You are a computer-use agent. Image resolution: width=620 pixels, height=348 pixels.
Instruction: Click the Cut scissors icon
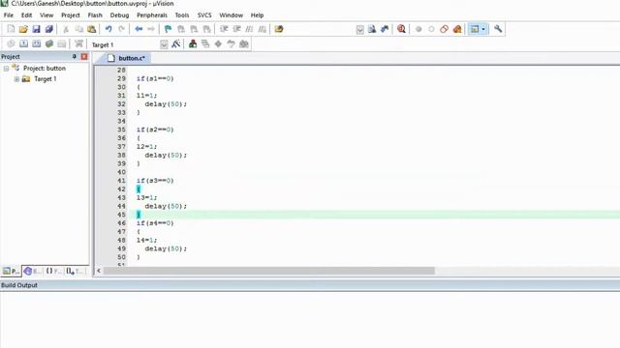(x=66, y=29)
